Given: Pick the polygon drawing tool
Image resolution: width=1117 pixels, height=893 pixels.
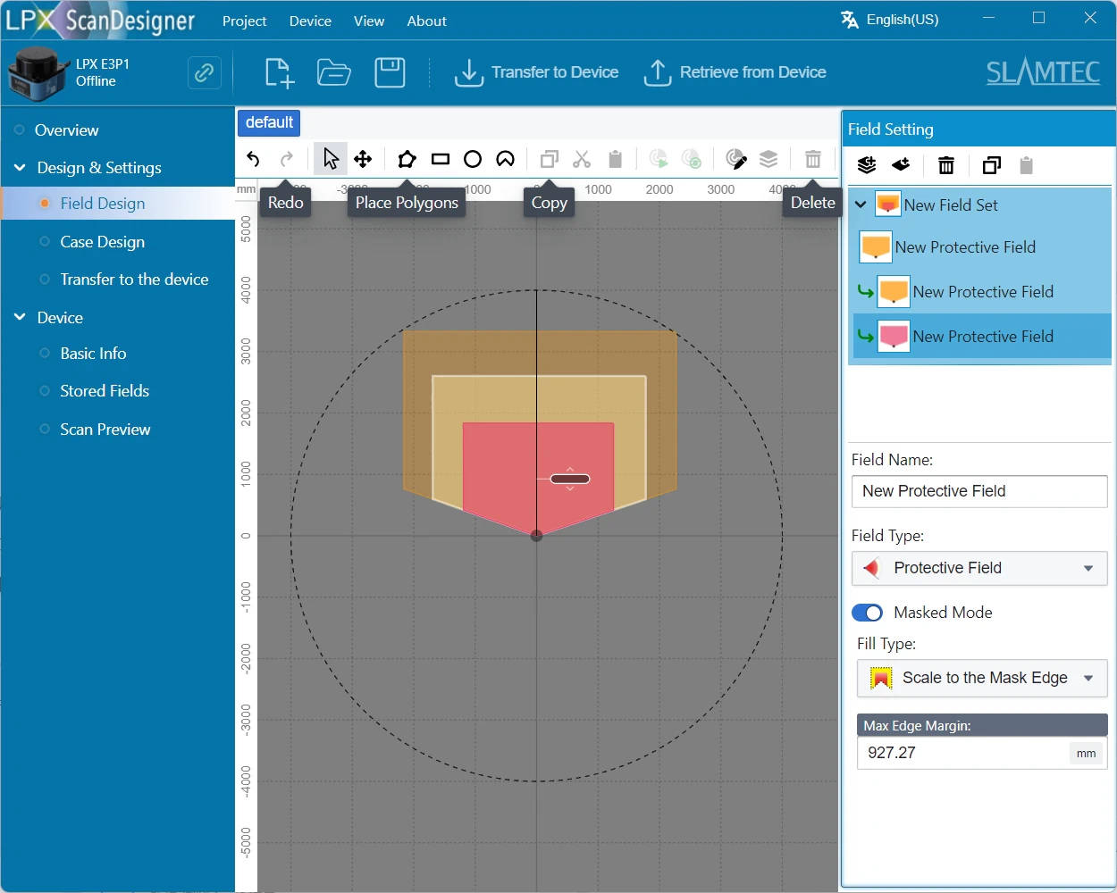Looking at the screenshot, I should pyautogui.click(x=407, y=159).
